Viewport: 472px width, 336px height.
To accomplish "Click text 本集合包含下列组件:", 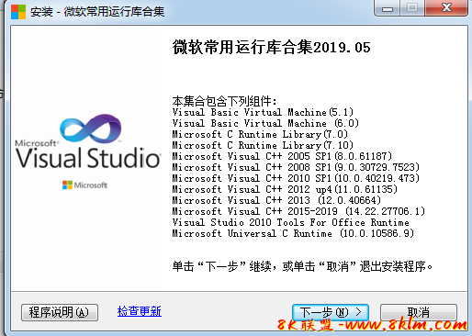I will pos(224,101).
